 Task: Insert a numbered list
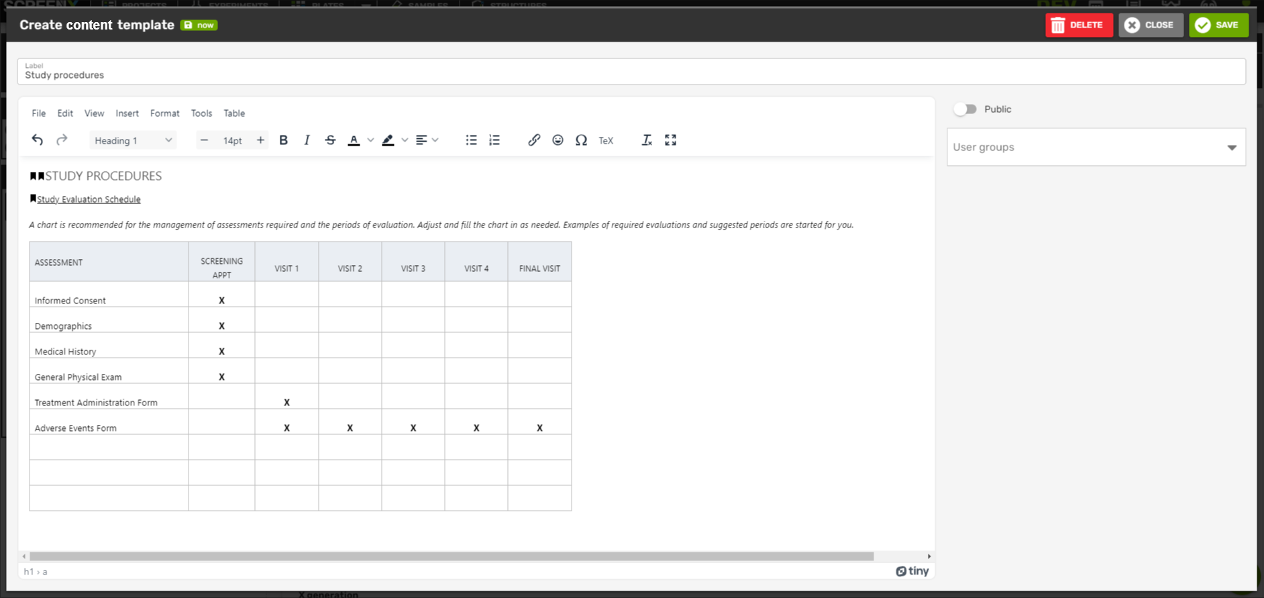[494, 140]
